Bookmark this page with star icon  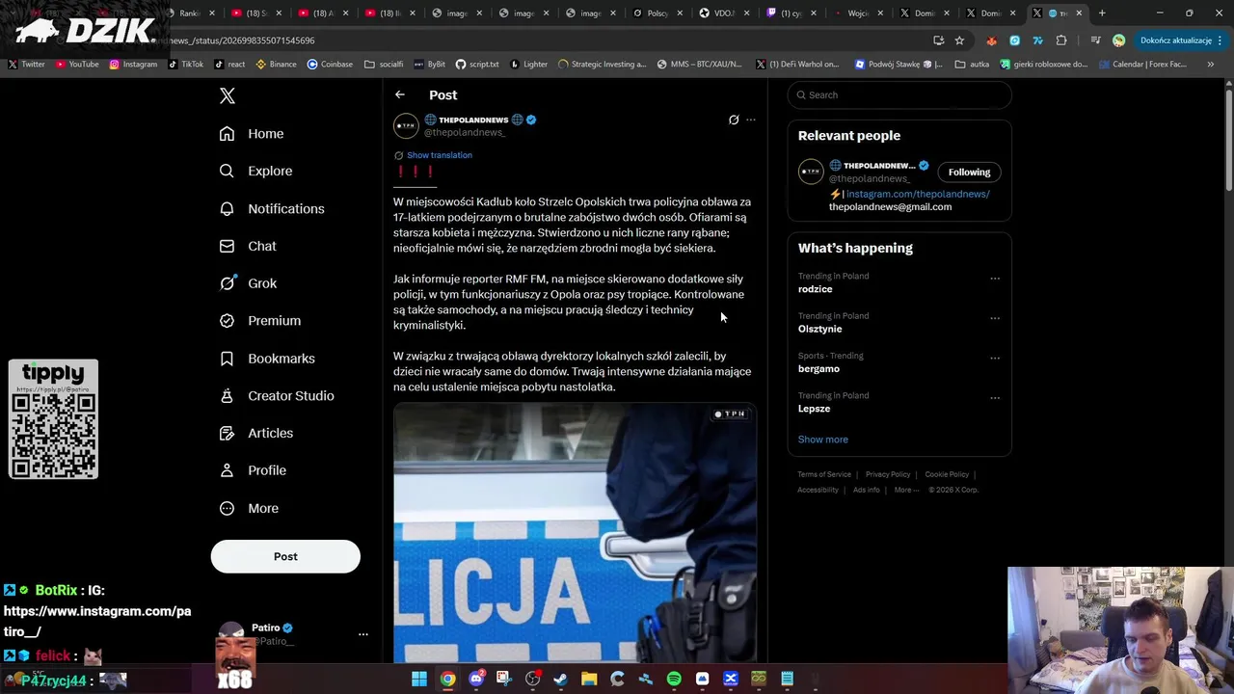[959, 40]
